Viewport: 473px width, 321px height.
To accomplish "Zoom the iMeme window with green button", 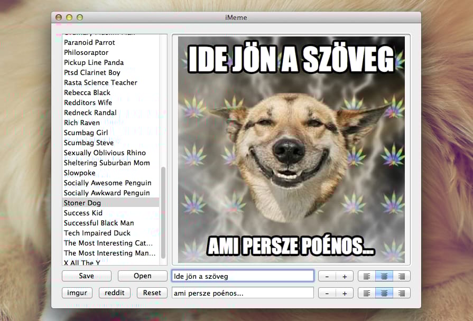I will tap(80, 17).
